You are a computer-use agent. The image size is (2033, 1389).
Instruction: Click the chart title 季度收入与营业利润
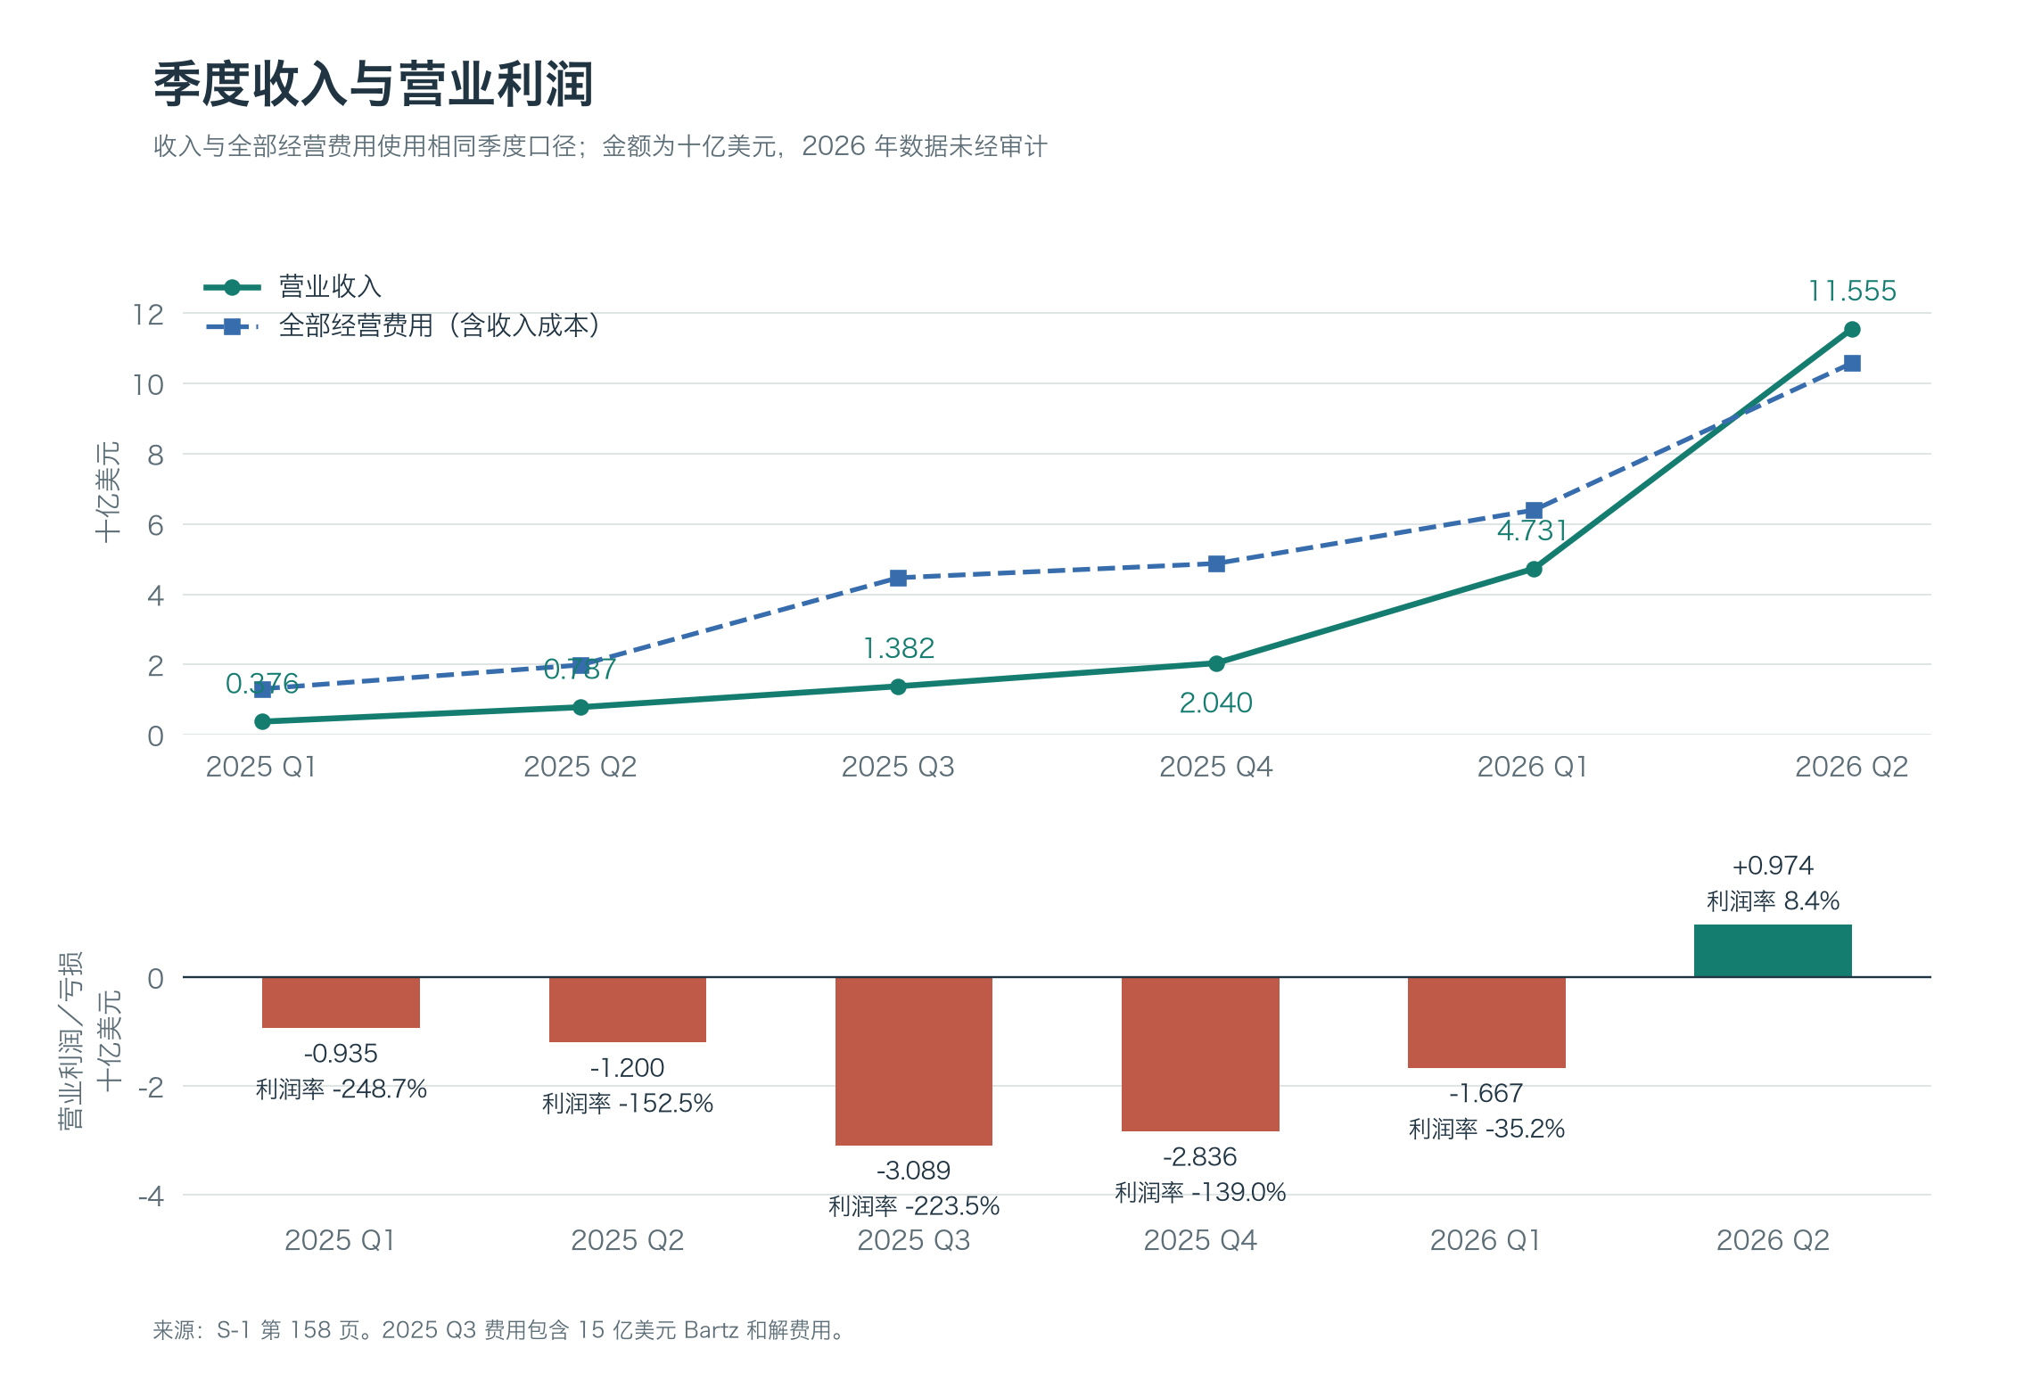coord(374,85)
